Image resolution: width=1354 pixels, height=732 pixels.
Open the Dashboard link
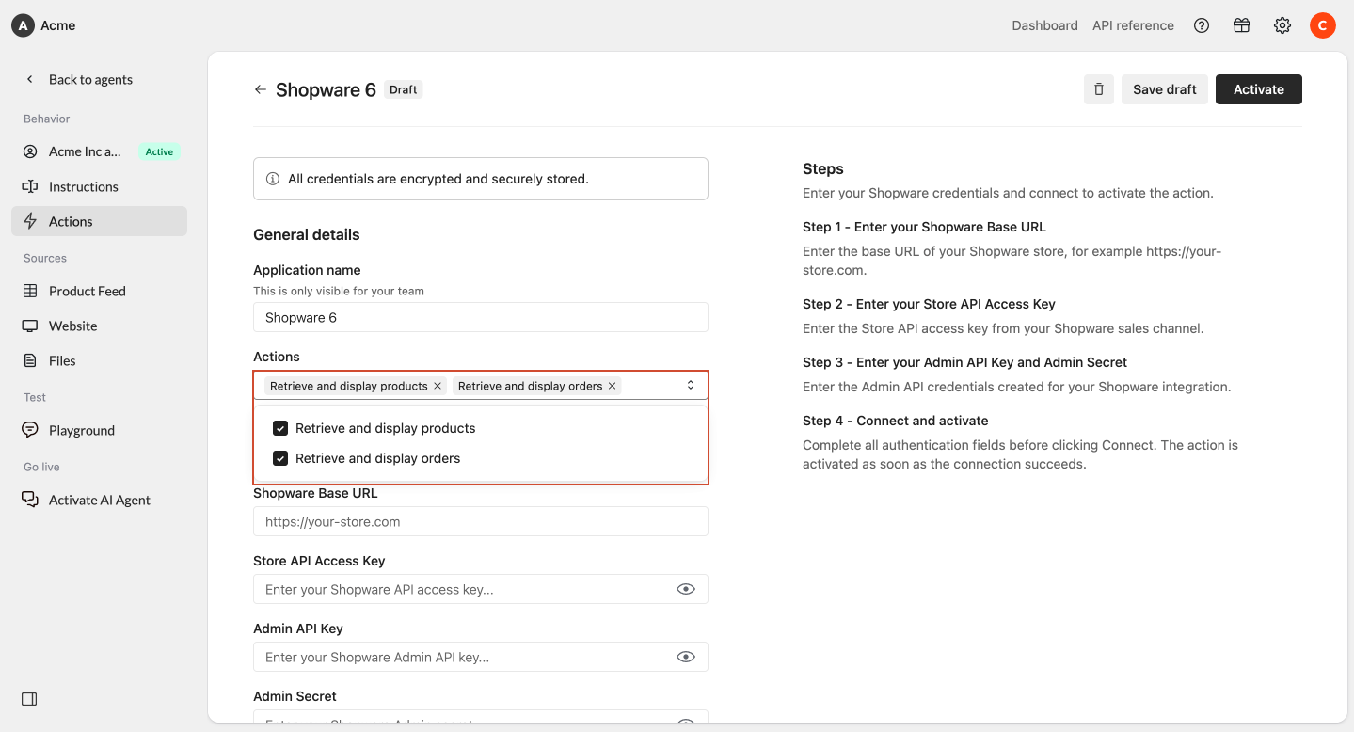[x=1044, y=25]
